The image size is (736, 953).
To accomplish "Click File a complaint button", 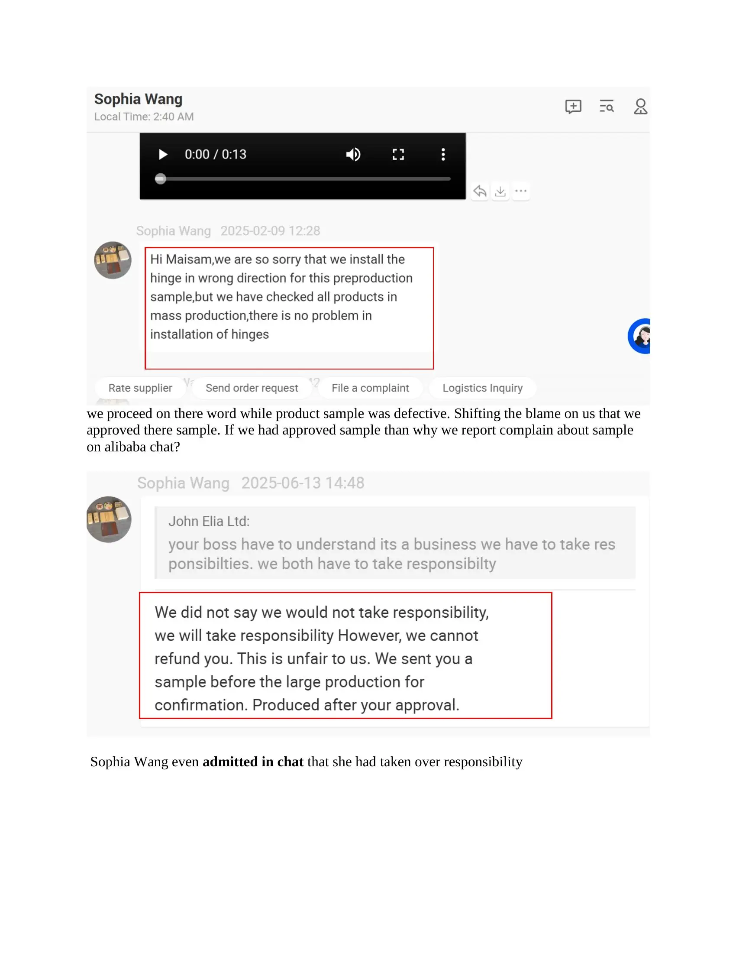I will 370,388.
